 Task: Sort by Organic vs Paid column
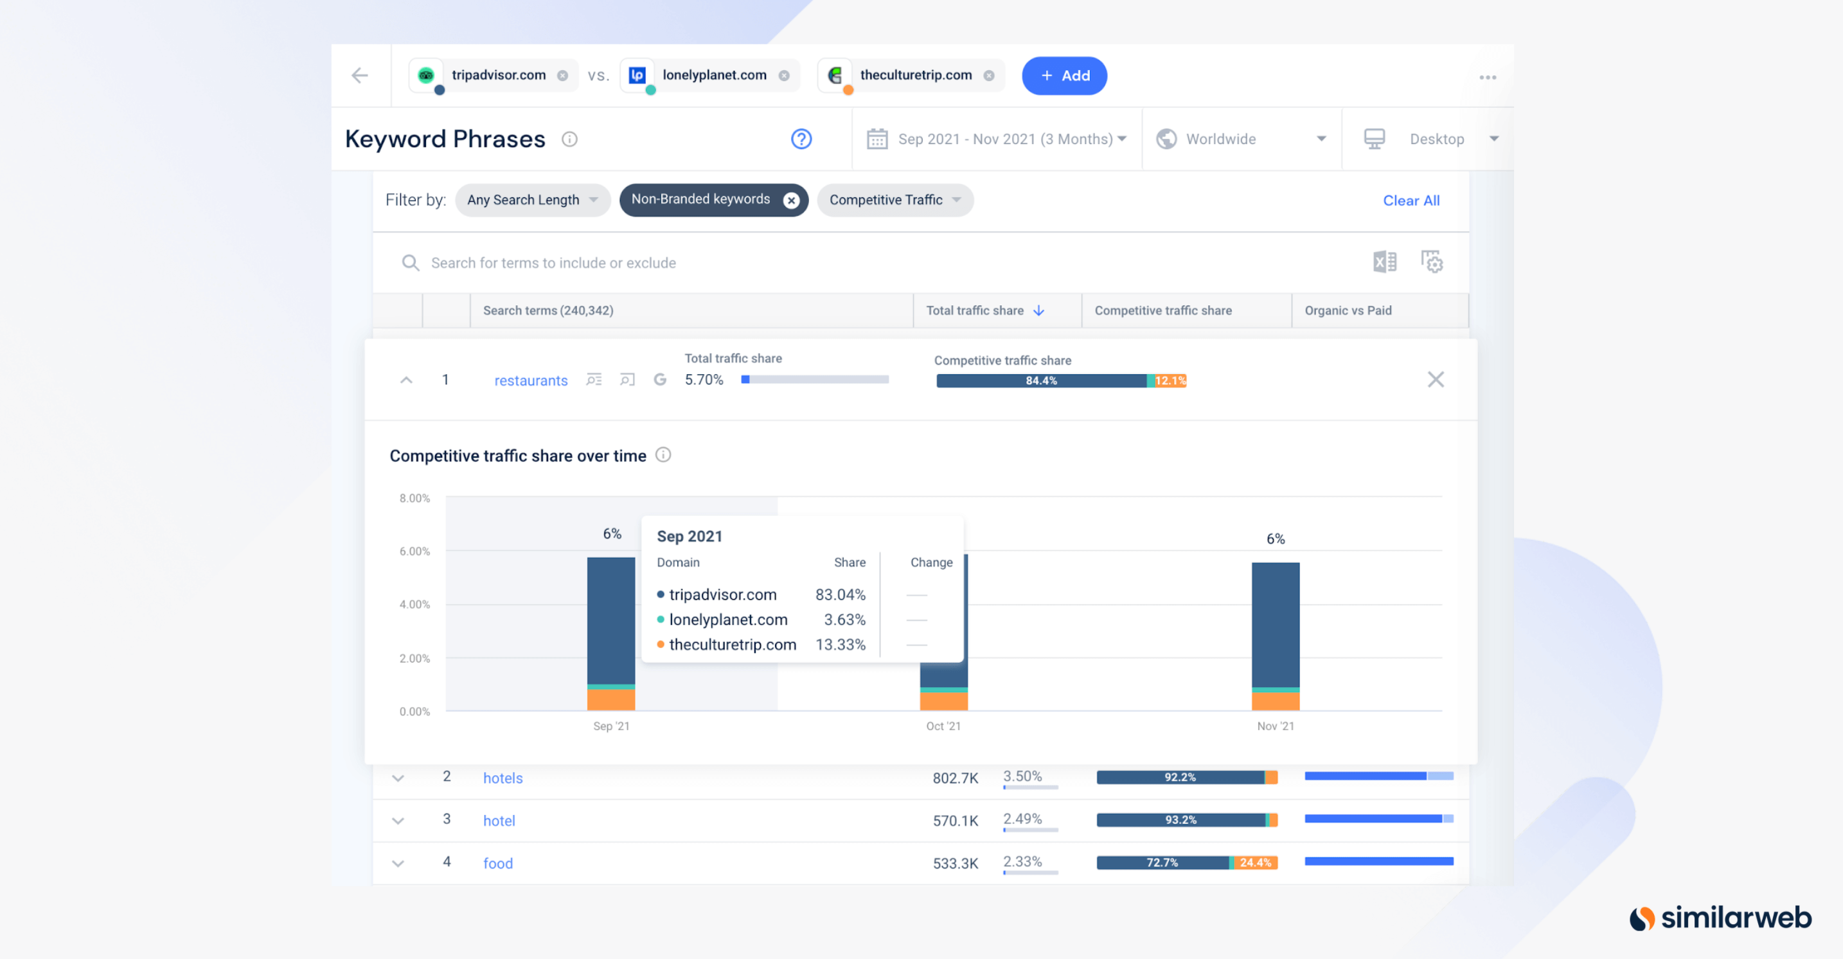[1348, 310]
